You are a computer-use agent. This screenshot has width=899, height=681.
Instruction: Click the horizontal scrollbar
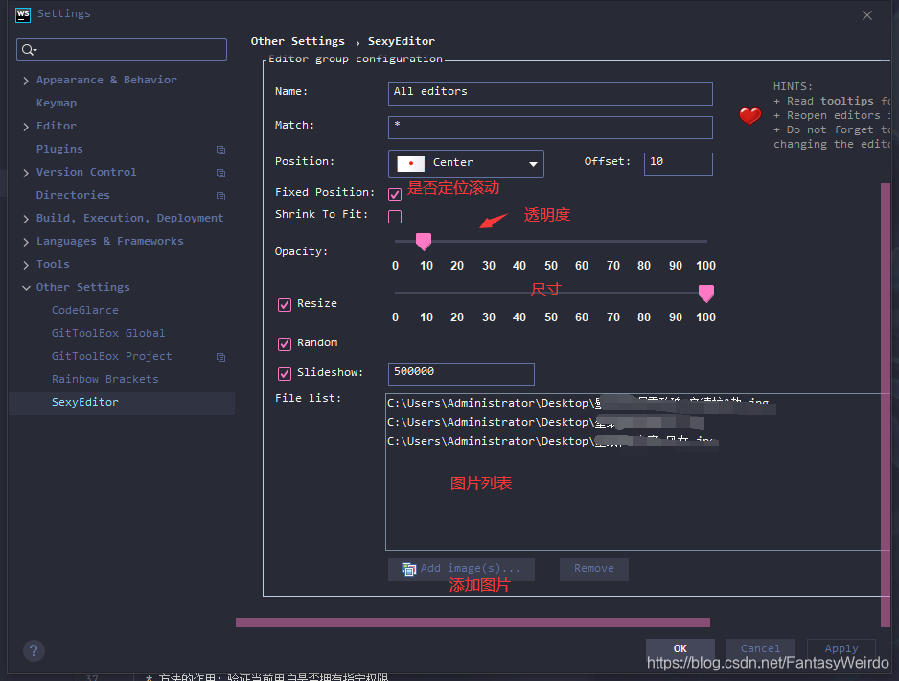pyautogui.click(x=473, y=622)
